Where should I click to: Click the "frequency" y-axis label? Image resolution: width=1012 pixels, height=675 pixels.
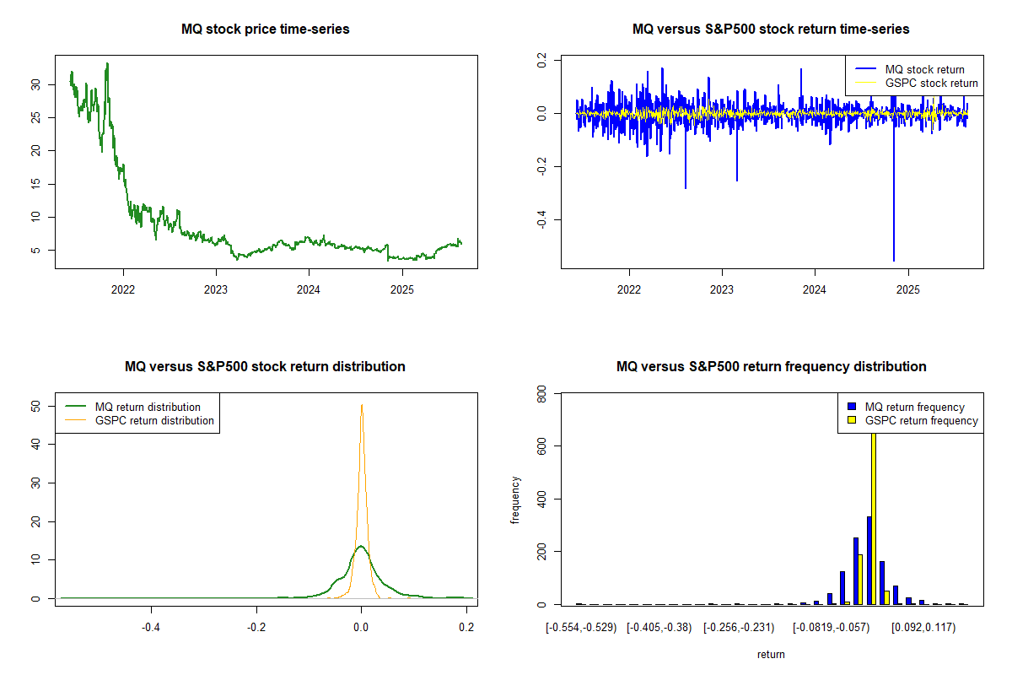(515, 499)
